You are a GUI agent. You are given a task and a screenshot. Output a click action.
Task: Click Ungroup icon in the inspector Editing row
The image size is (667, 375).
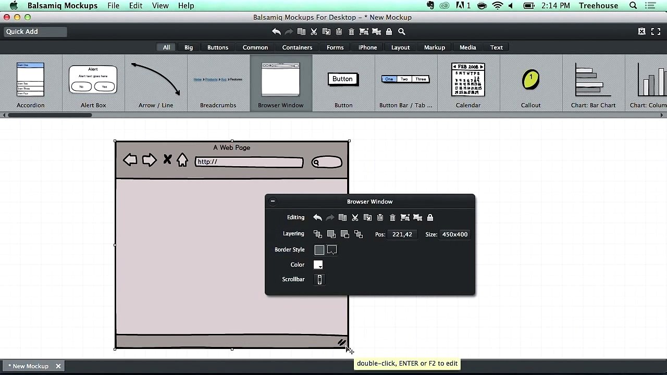[x=417, y=218]
